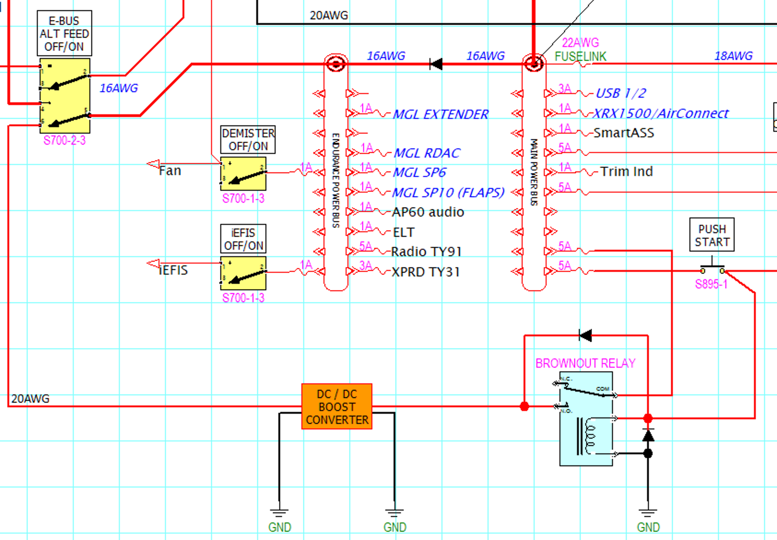The height and width of the screenshot is (540, 777).
Task: Click the DC / DC BOOST CONVERTER block
Action: [x=336, y=407]
